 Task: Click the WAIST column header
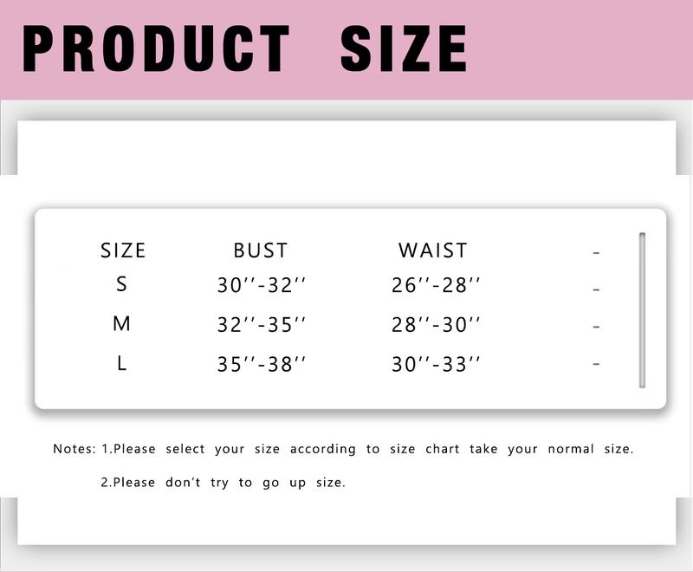pos(432,250)
